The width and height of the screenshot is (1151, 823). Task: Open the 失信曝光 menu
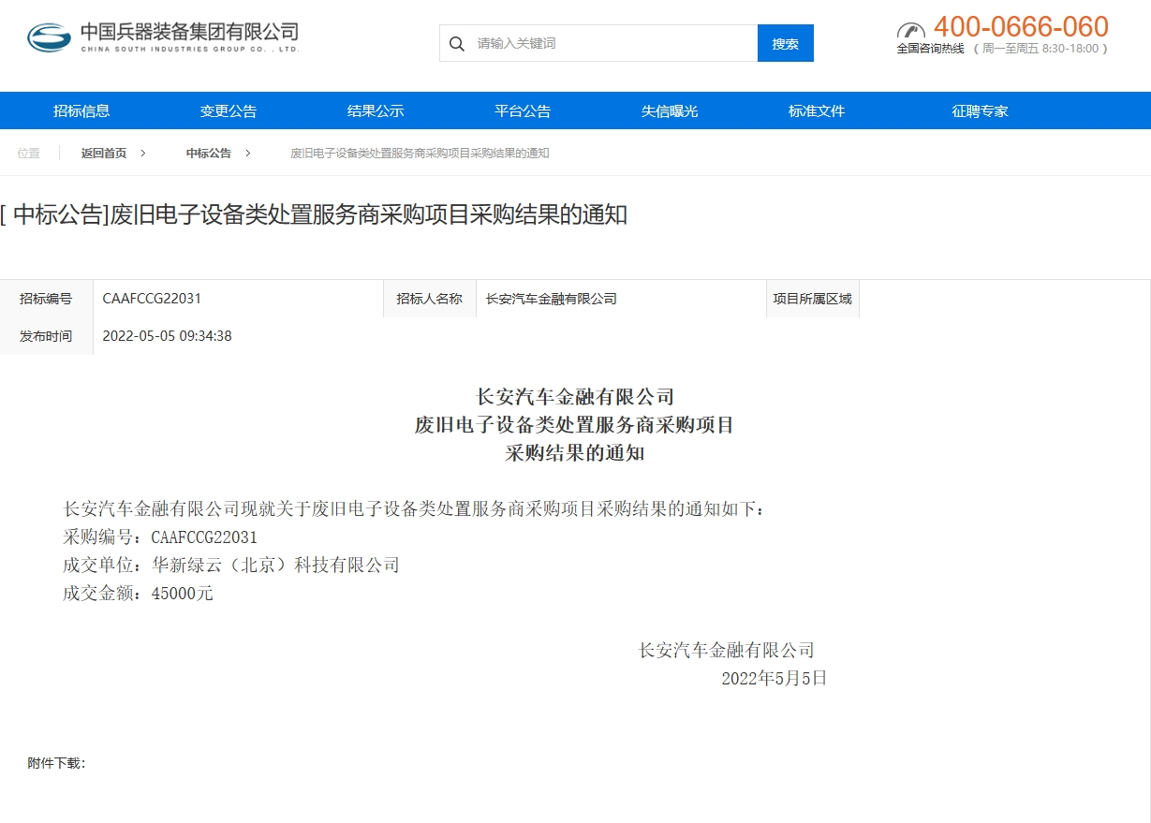(x=670, y=110)
